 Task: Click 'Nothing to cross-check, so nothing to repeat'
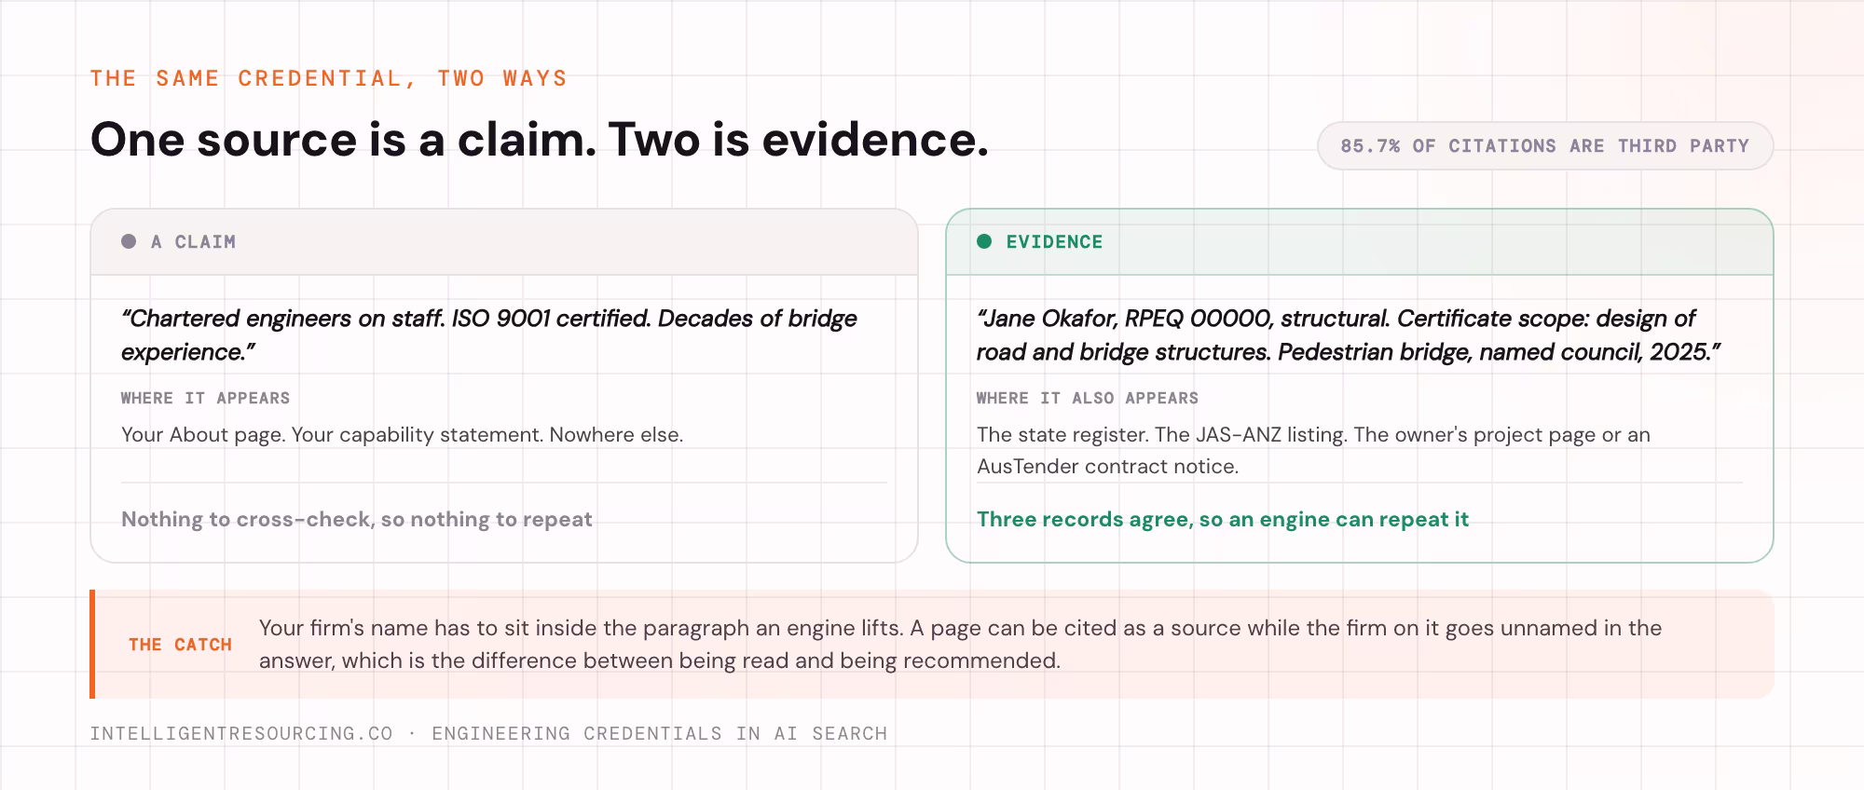[357, 520]
